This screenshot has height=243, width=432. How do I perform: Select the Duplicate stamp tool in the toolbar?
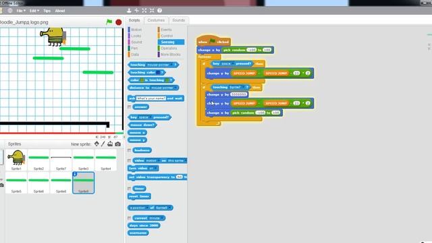129,11
